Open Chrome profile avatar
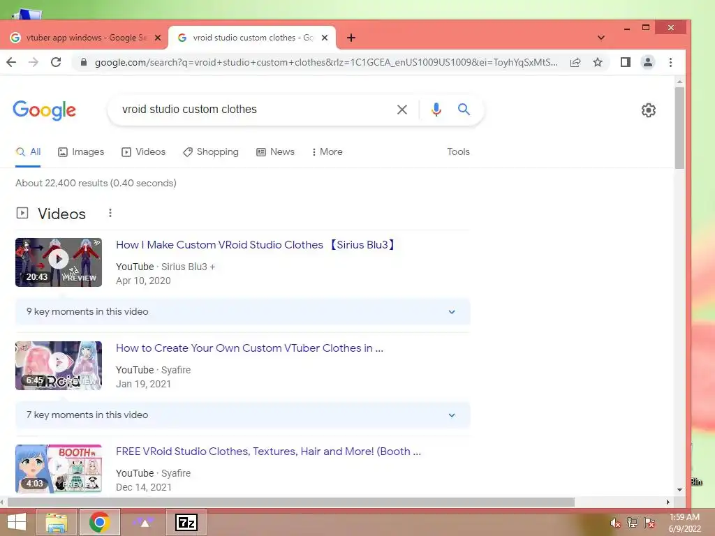The height and width of the screenshot is (536, 715). (x=647, y=62)
